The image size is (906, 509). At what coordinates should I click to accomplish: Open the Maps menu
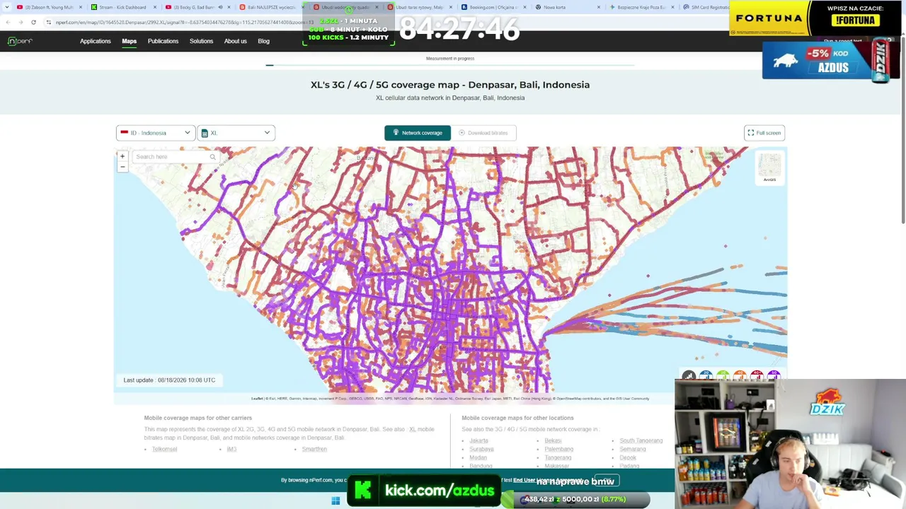point(129,41)
